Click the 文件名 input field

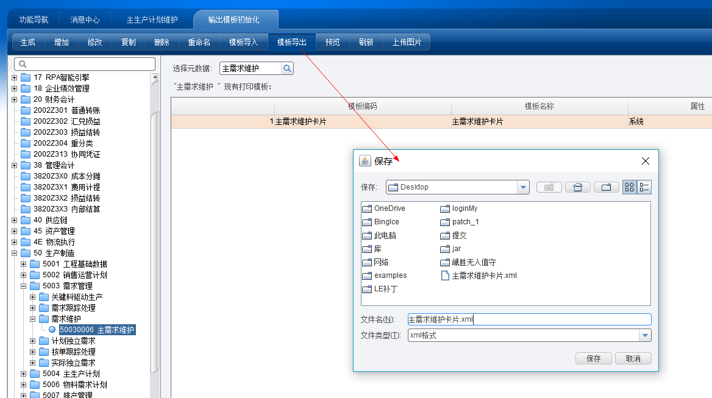(x=530, y=319)
